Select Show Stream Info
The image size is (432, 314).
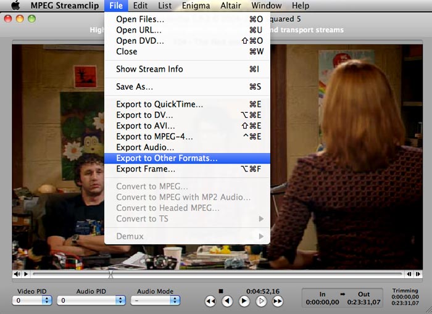[x=187, y=69]
